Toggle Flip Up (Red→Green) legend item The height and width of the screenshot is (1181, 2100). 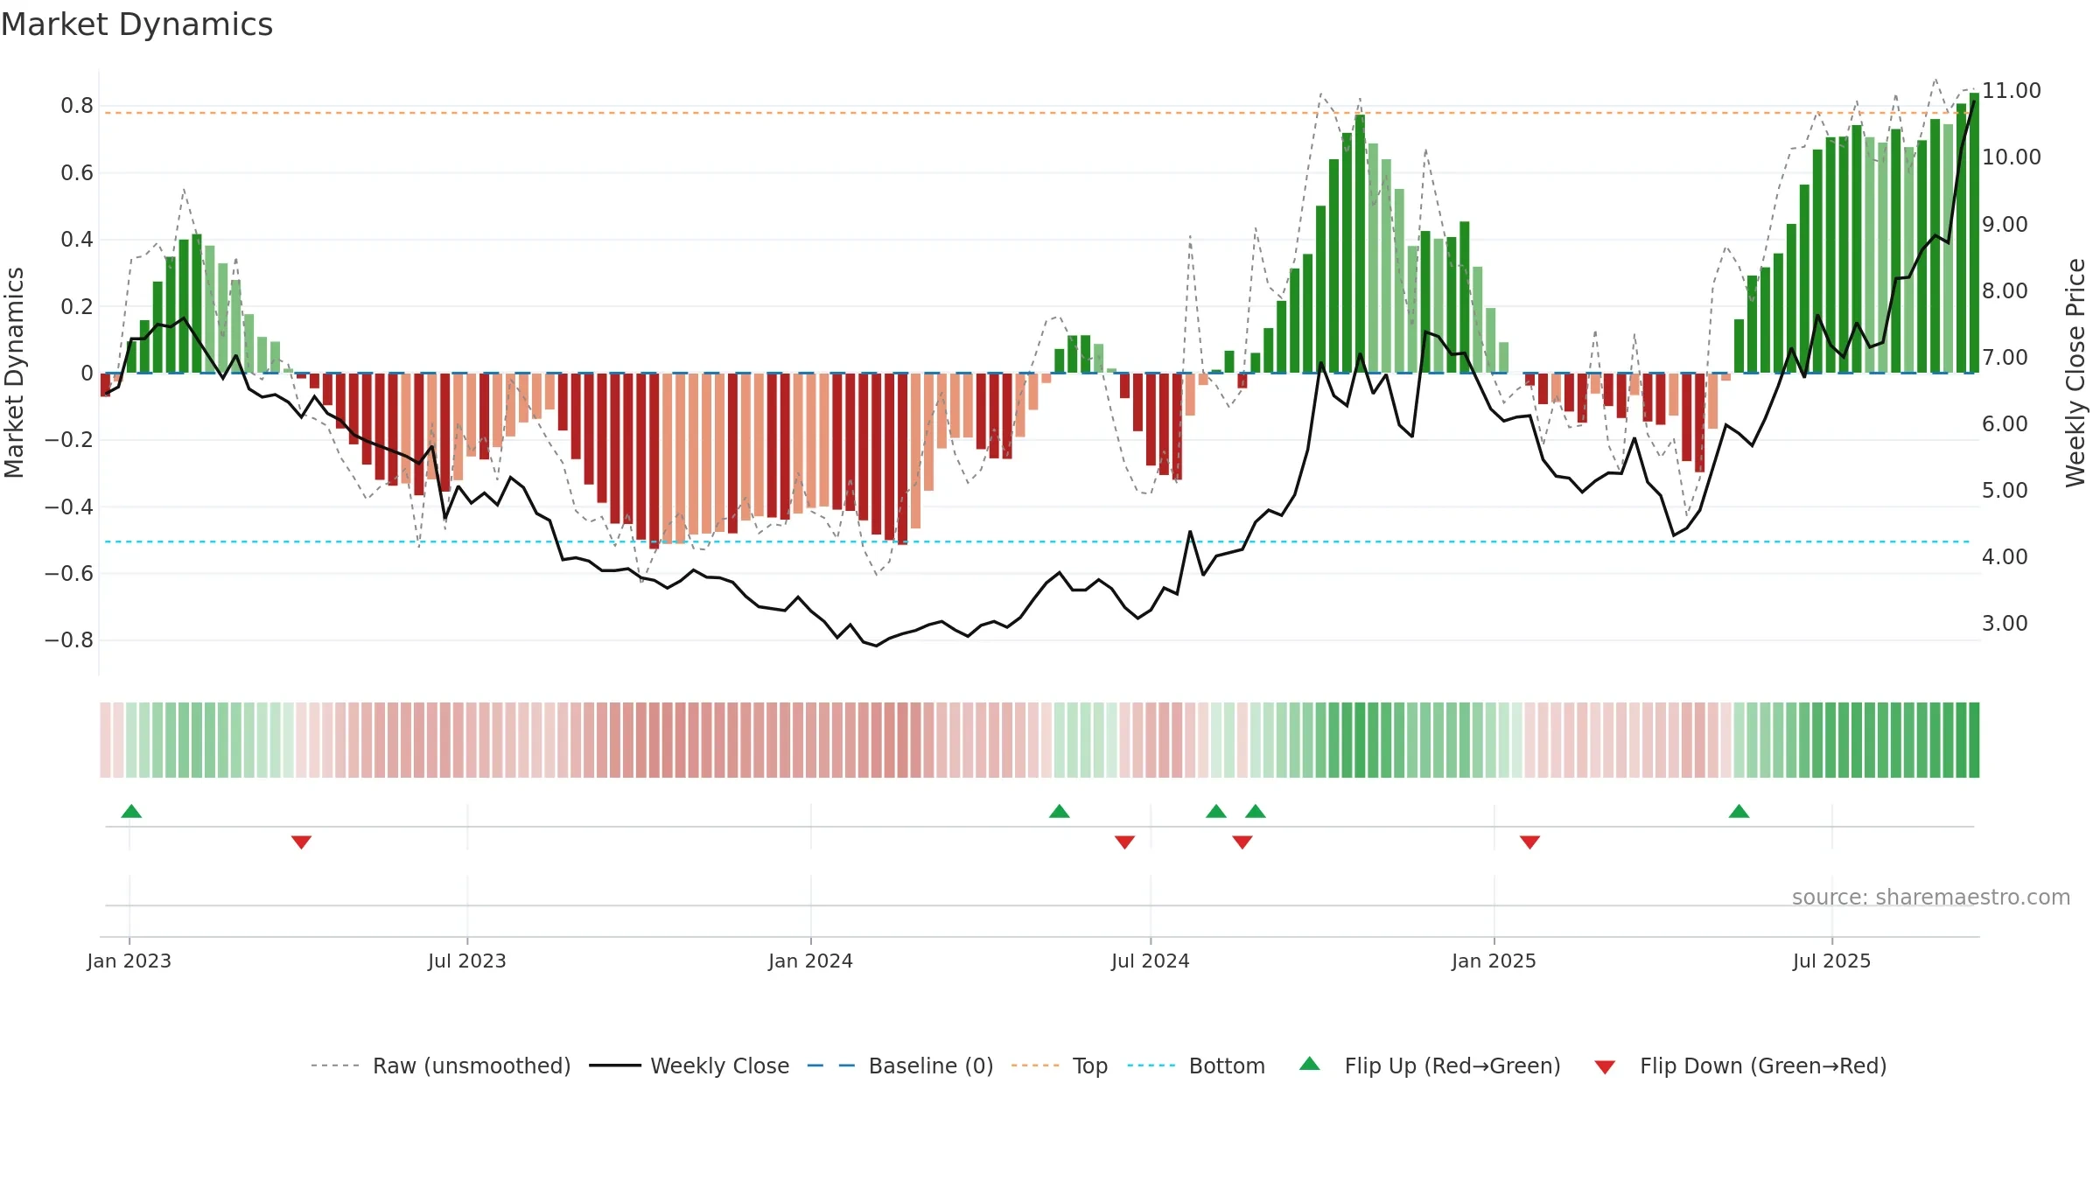(1430, 1066)
